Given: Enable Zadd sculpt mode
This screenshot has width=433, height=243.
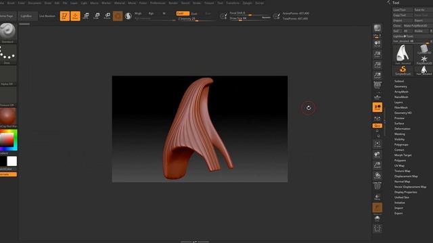Looking at the screenshot, I should [x=183, y=13].
